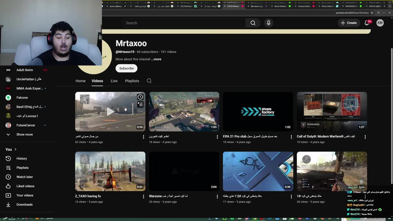The image size is (393, 221).
Task: Click the search magnifier button
Action: click(x=253, y=23)
